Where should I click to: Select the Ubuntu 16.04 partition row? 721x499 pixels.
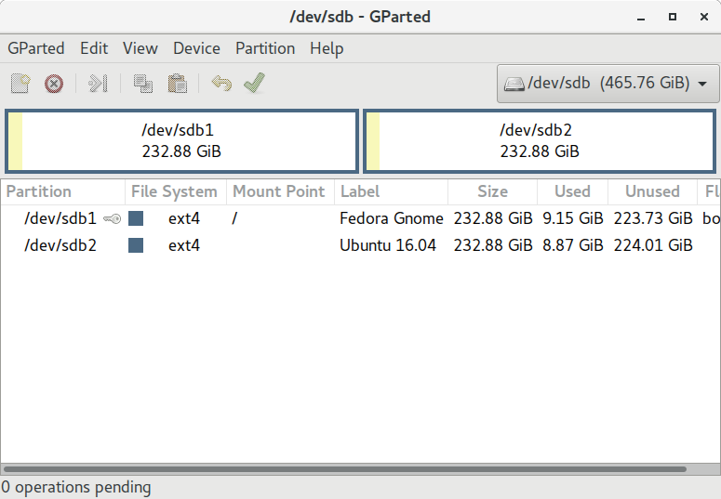(x=388, y=245)
